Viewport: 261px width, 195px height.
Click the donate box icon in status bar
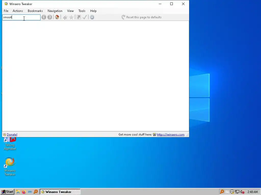(x=5, y=135)
